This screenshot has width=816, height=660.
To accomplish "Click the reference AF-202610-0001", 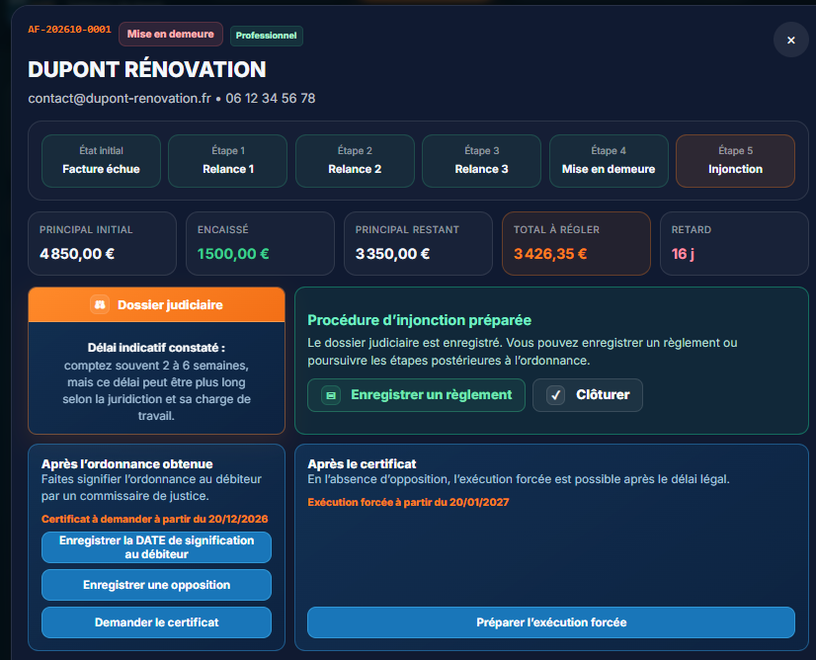I will pyautogui.click(x=70, y=30).
